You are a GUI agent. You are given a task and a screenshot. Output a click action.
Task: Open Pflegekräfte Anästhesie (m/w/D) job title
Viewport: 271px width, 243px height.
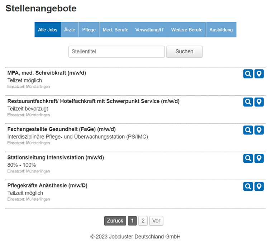[47, 185]
